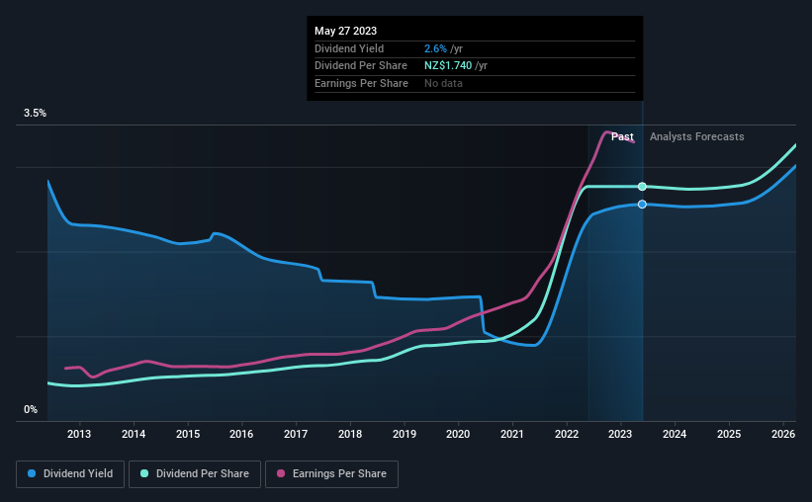The height and width of the screenshot is (502, 812).
Task: Click the 2026 x-axis label
Action: pyautogui.click(x=783, y=434)
